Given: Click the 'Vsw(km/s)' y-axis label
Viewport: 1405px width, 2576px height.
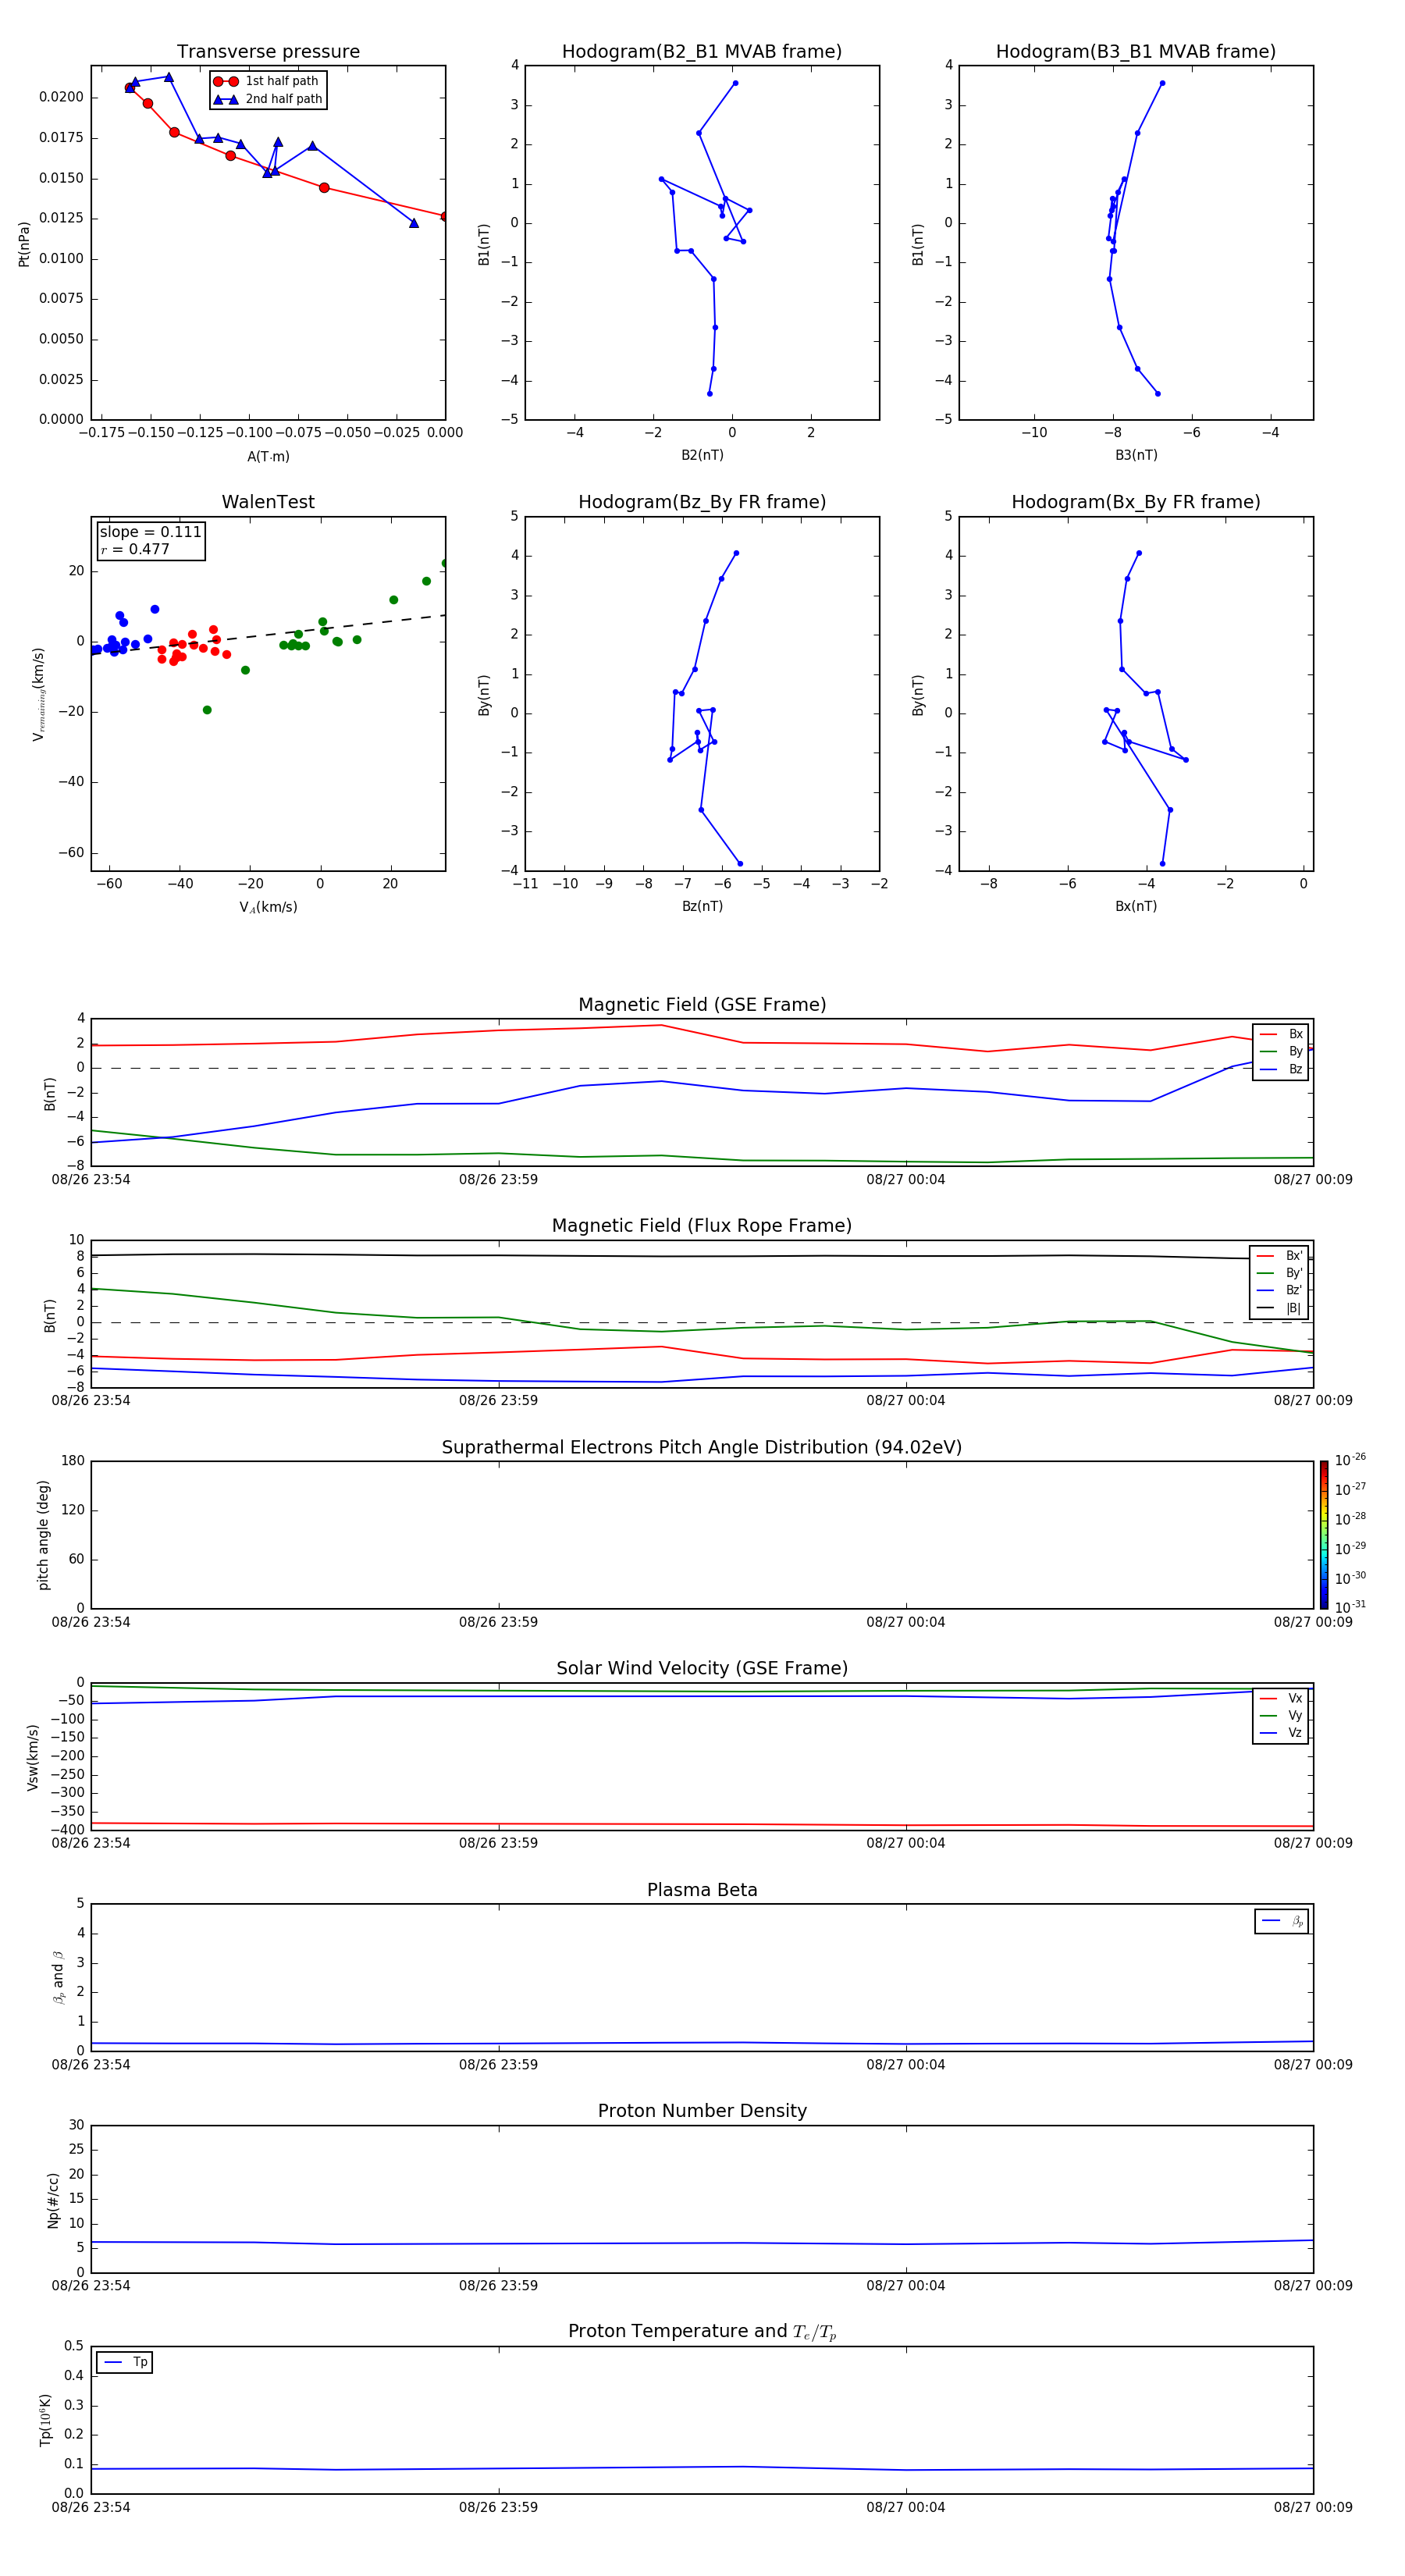Looking at the screenshot, I should 33,1757.
